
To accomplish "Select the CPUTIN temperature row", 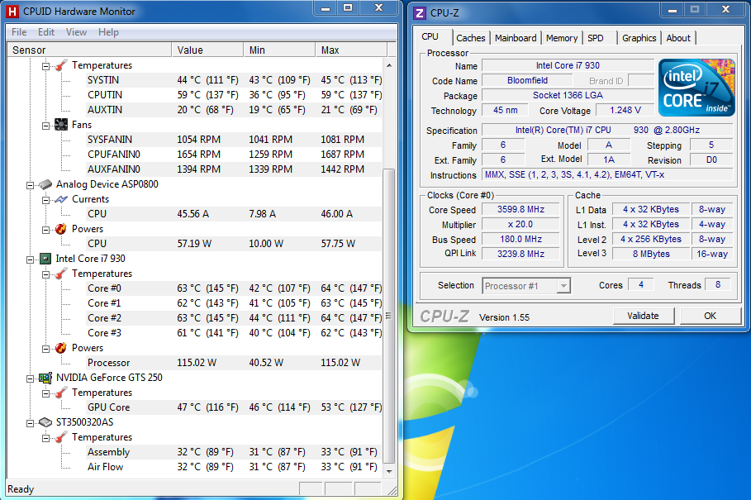I will 234,95.
